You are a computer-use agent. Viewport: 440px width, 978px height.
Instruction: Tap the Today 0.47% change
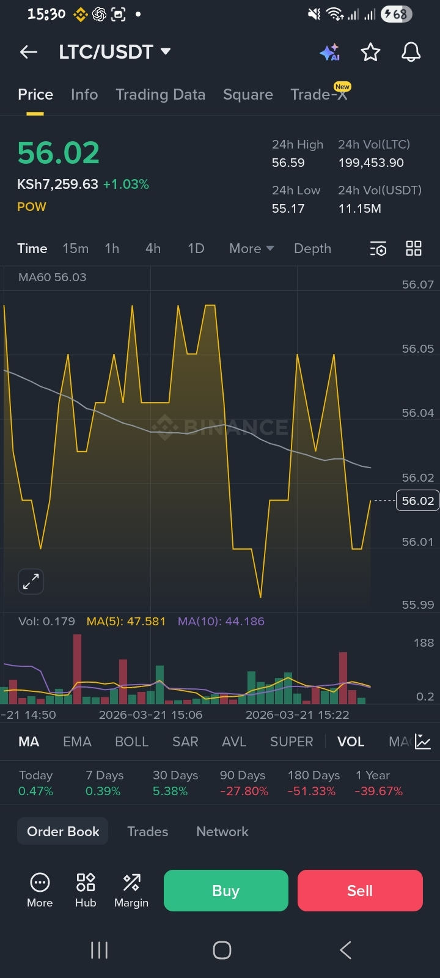click(36, 783)
